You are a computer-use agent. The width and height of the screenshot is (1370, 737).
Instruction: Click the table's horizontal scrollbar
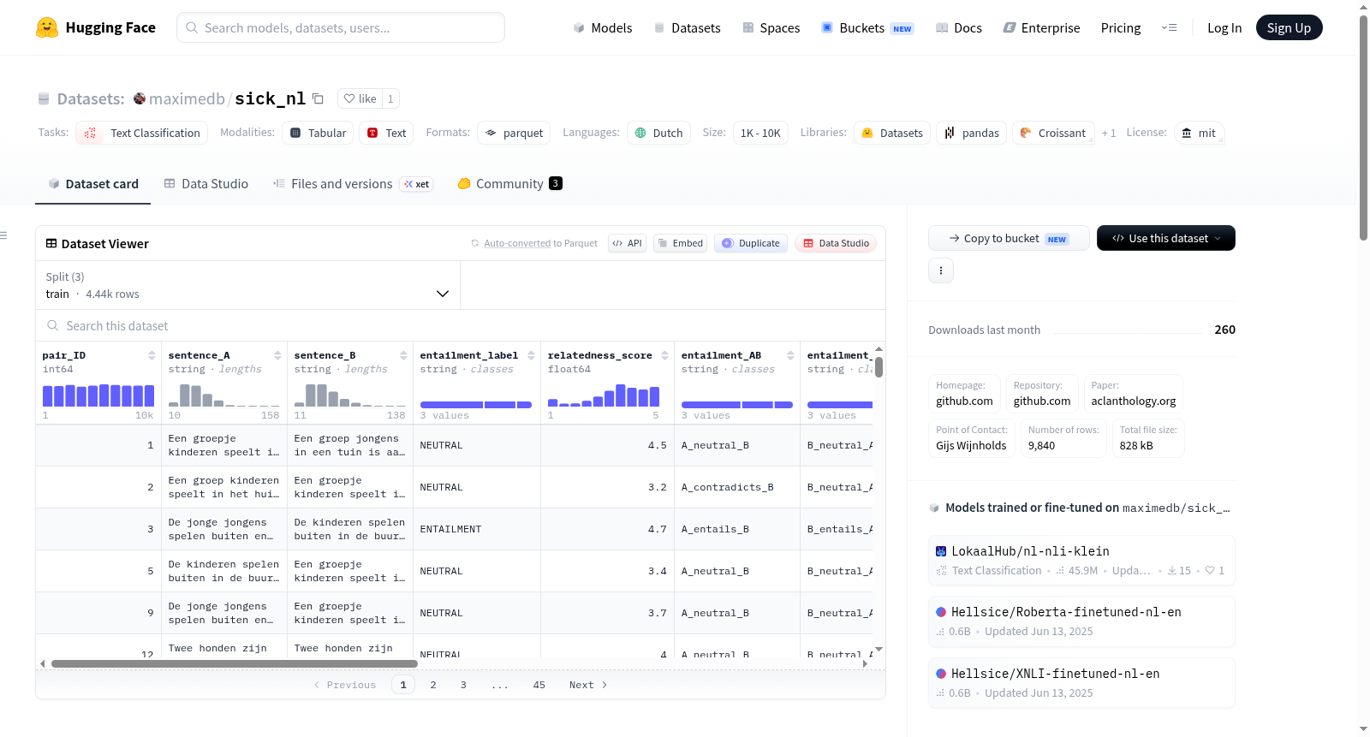click(x=235, y=663)
